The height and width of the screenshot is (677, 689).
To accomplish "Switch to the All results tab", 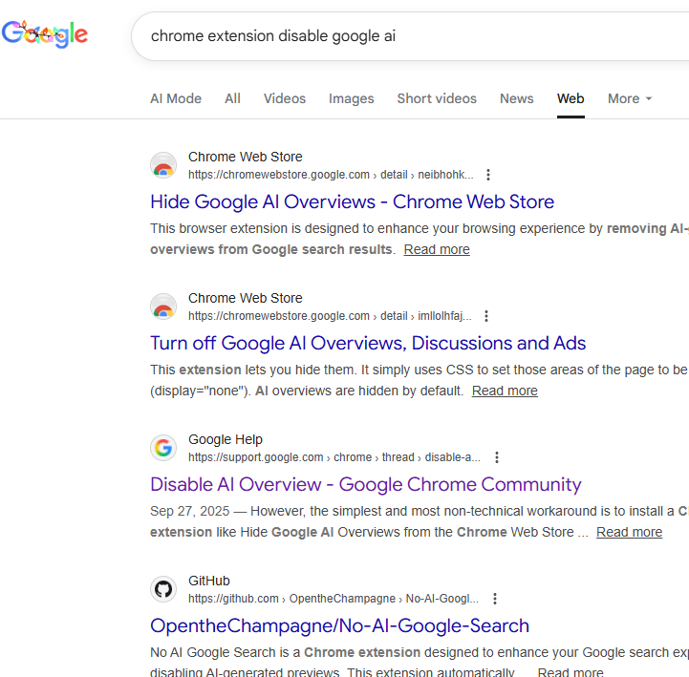I will click(232, 98).
